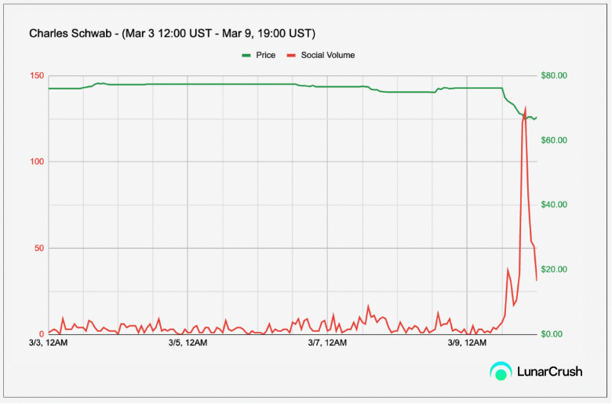Screen dimensions: 612x404
Task: Select the Price legend label
Action: 265,56
